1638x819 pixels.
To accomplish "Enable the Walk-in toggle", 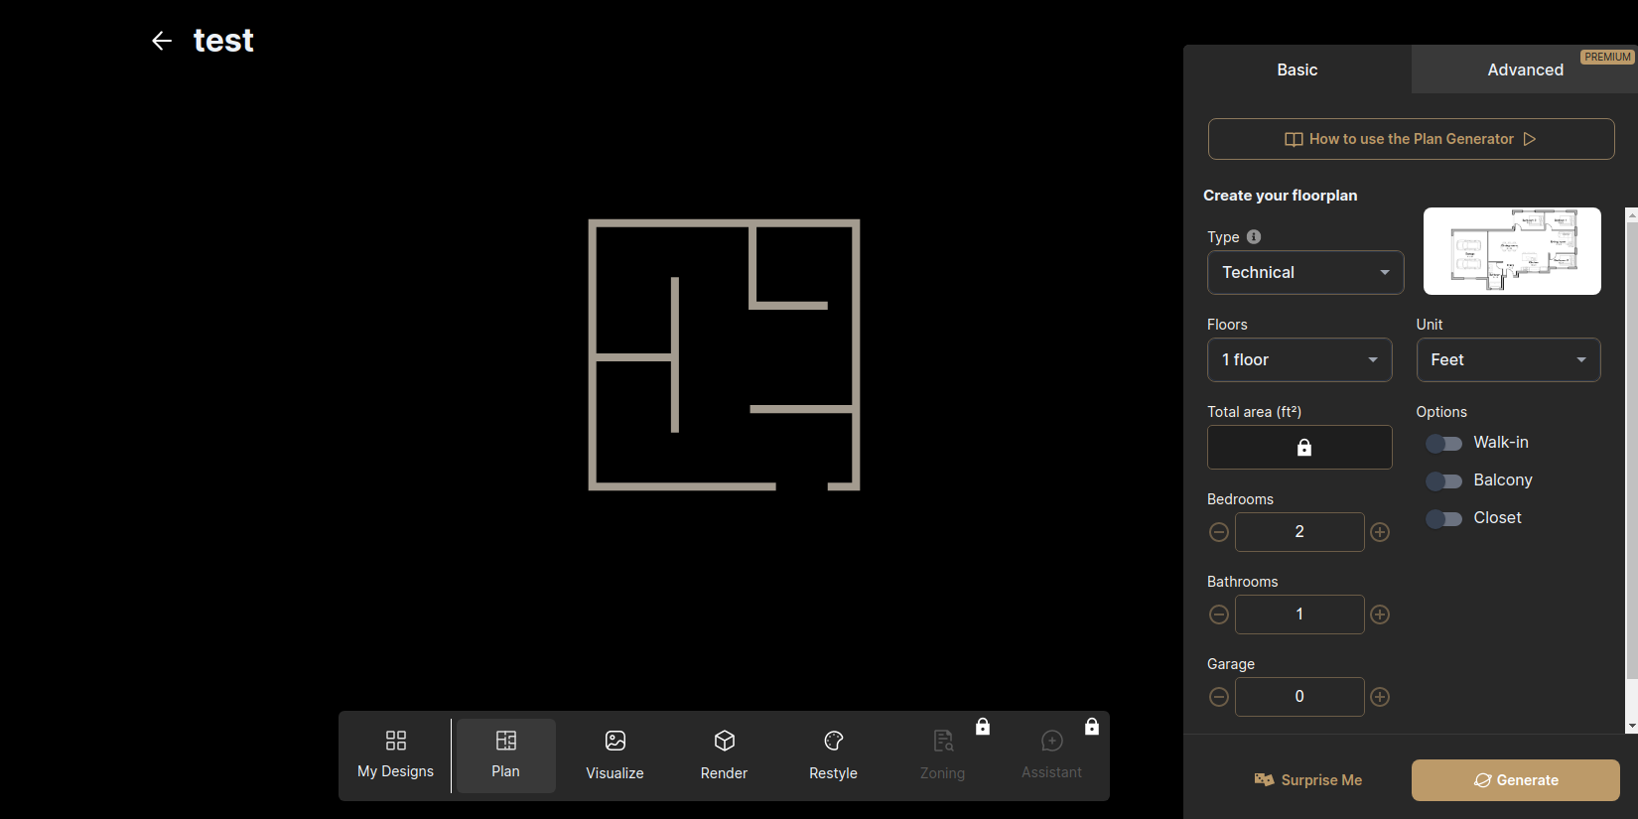I will point(1444,444).
